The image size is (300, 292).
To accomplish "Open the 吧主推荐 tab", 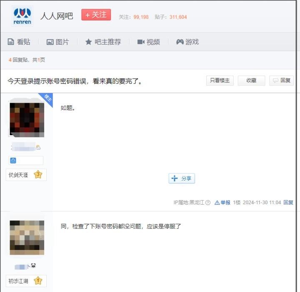I will pos(103,42).
